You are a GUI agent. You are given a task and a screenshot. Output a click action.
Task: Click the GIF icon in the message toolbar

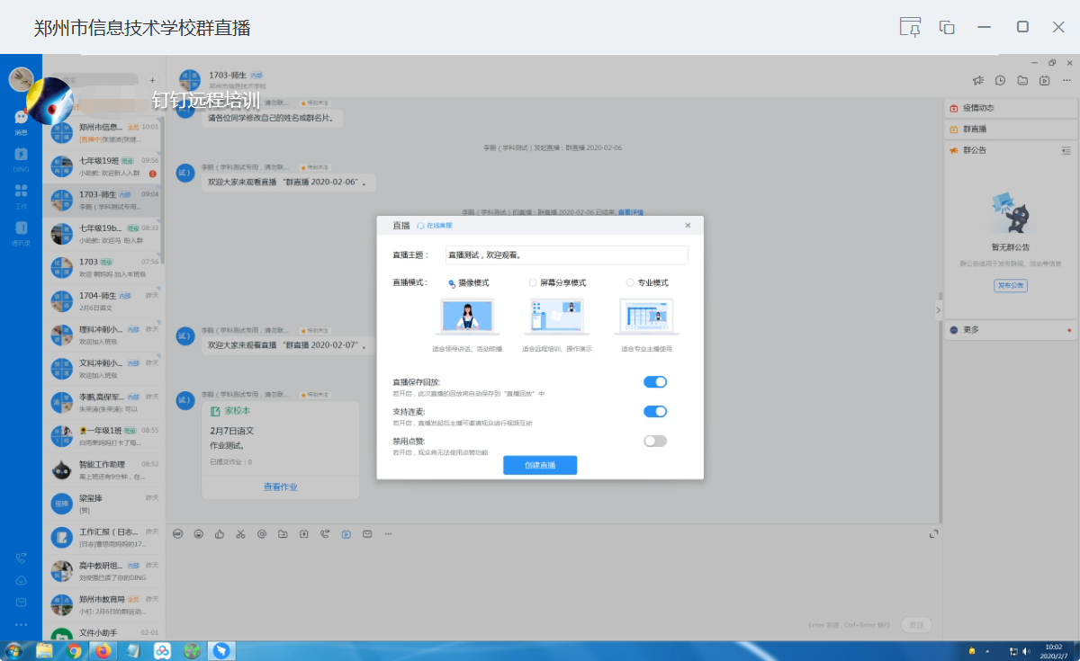click(177, 533)
